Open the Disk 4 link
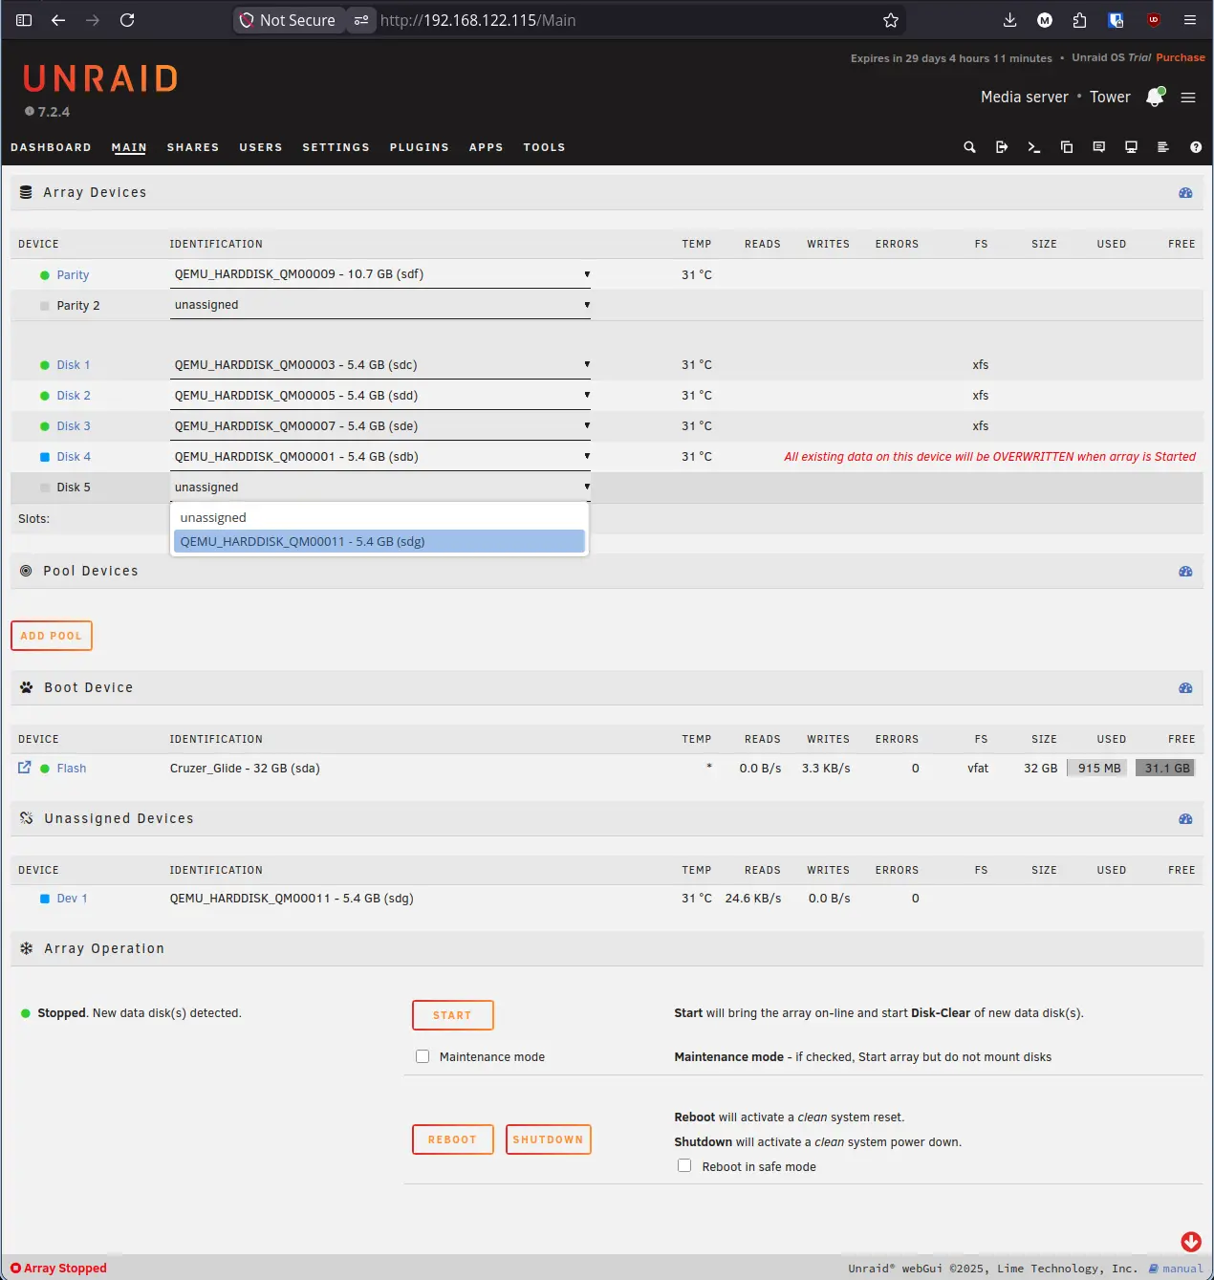This screenshot has width=1214, height=1280. (x=74, y=457)
